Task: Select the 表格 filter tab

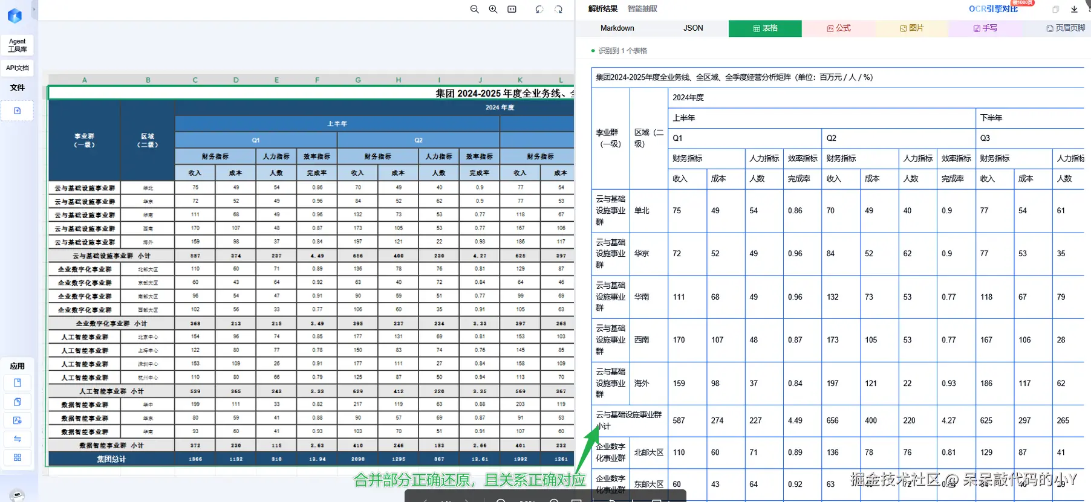Action: click(x=765, y=28)
